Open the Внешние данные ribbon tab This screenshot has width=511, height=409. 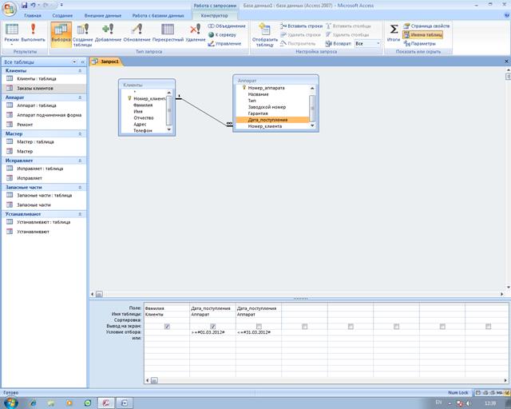pyautogui.click(x=101, y=15)
